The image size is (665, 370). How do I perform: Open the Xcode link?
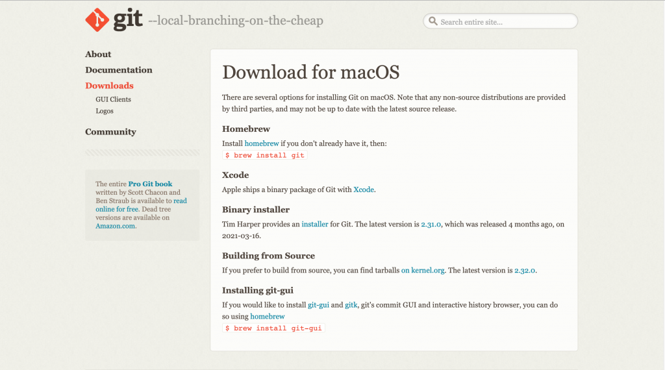[364, 190]
